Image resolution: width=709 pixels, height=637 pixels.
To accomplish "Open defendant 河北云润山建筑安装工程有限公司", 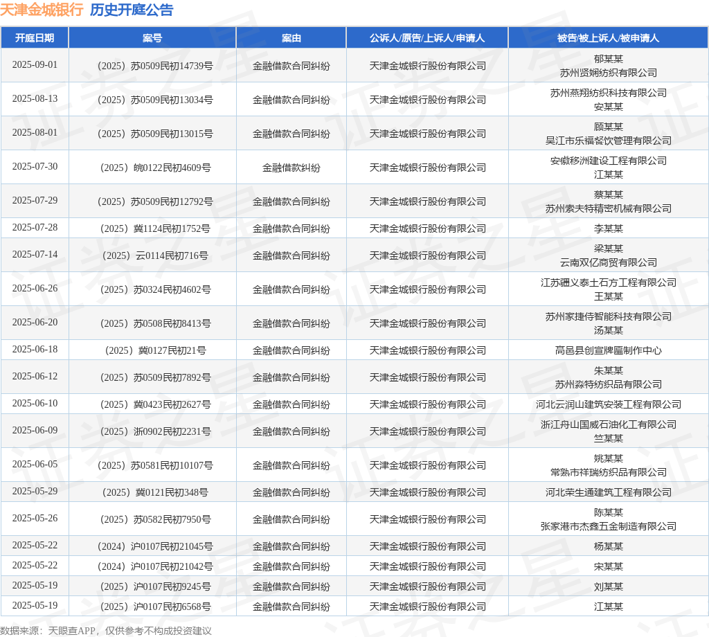I will tap(608, 404).
